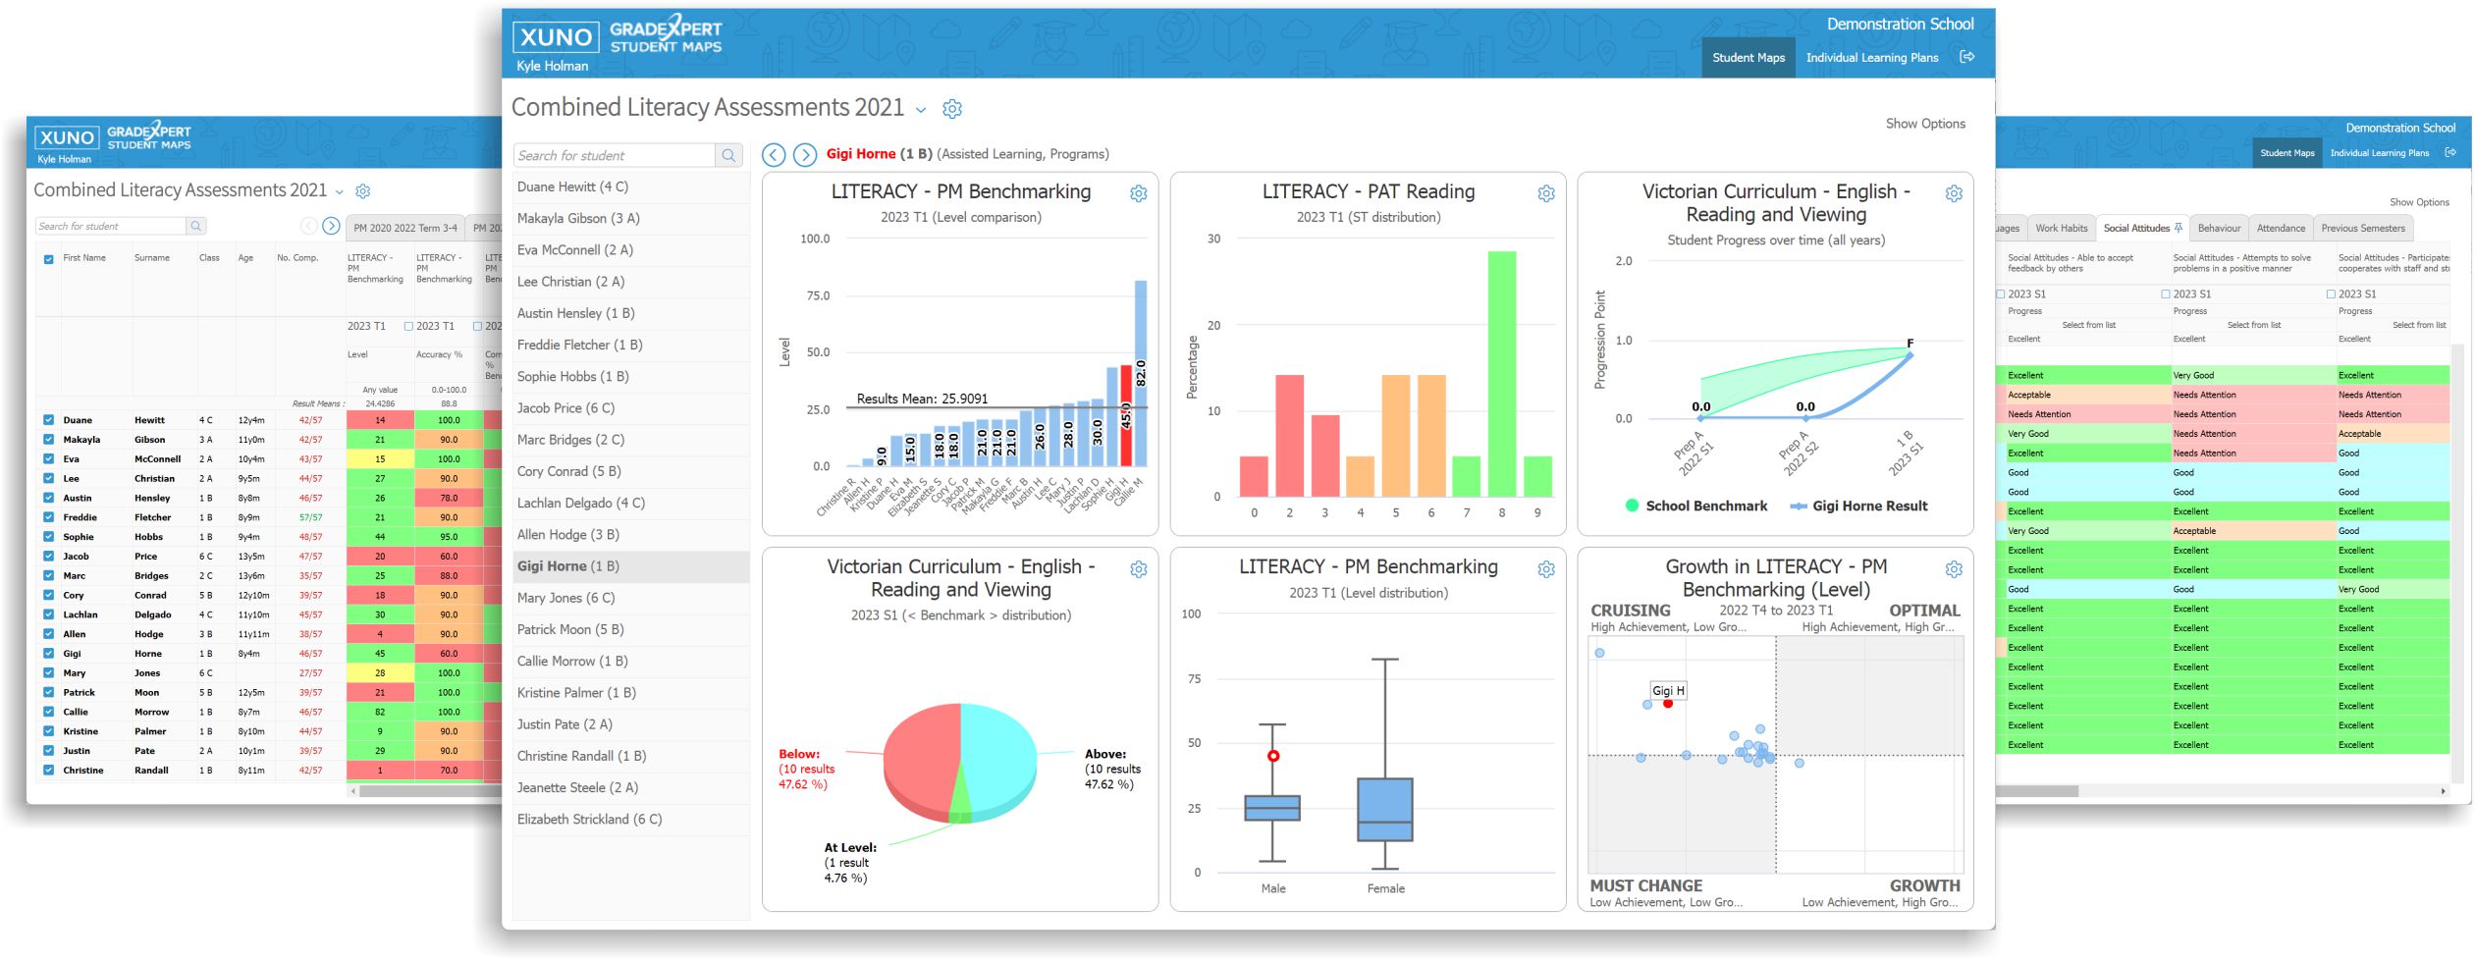This screenshot has width=2475, height=961.
Task: Open Individual Learning Plans tab in center window
Action: point(1872,58)
